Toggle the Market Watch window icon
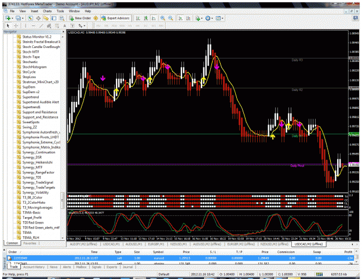Viewport: 362px width, 279px height. (30, 18)
